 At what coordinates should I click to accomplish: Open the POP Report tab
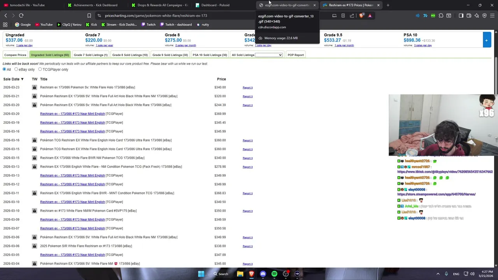point(296,55)
